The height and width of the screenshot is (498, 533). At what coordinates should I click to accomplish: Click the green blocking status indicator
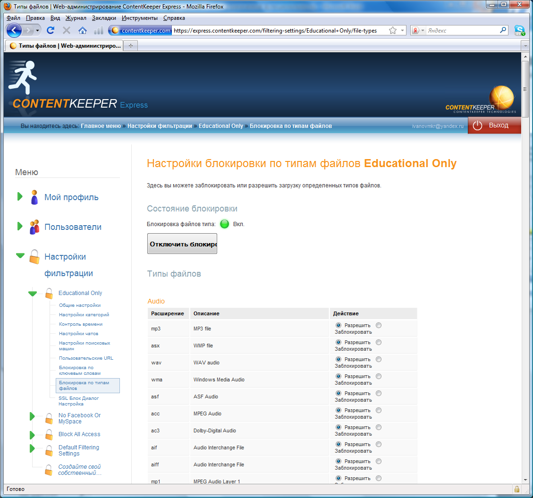[224, 224]
